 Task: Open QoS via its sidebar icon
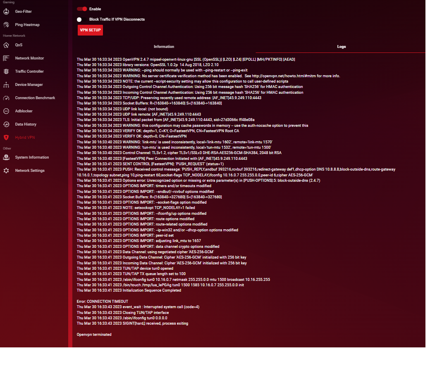point(6,45)
